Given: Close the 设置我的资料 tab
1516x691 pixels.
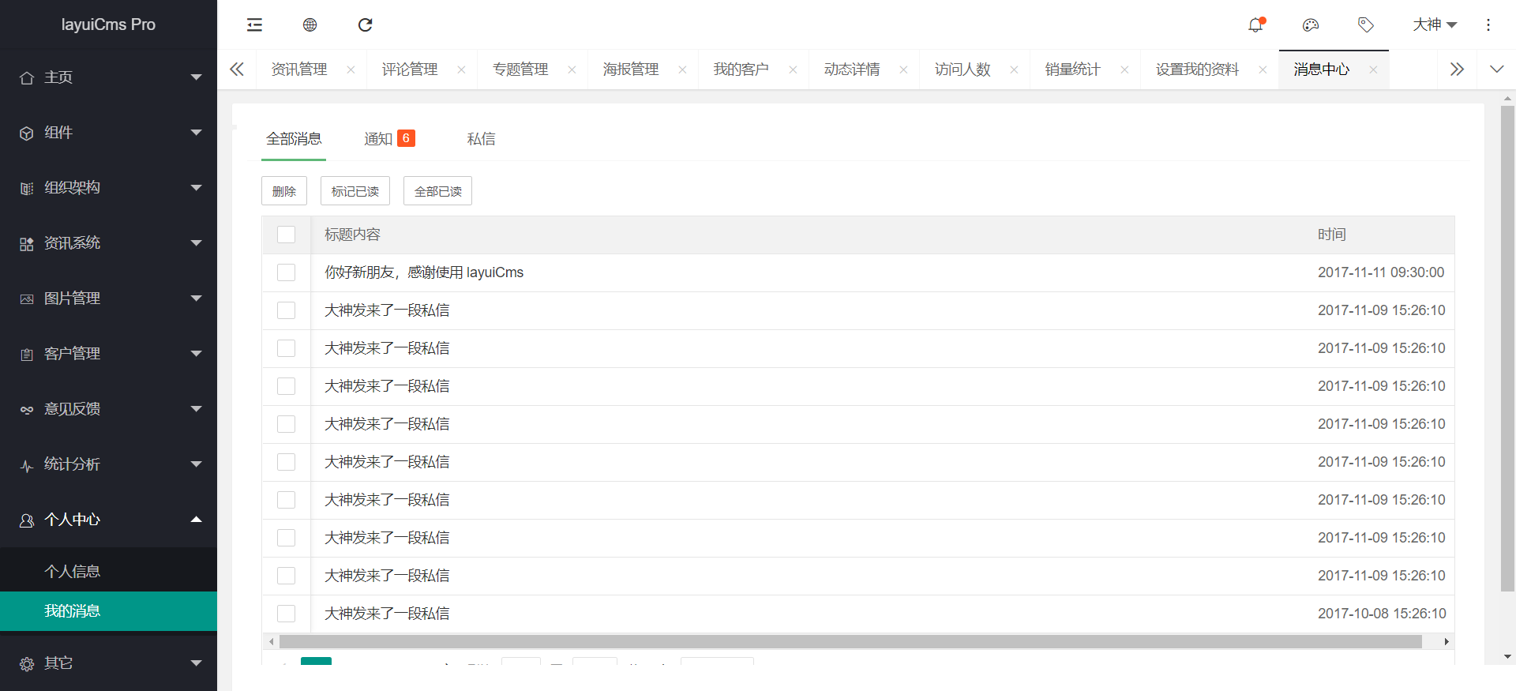Looking at the screenshot, I should point(1263,69).
